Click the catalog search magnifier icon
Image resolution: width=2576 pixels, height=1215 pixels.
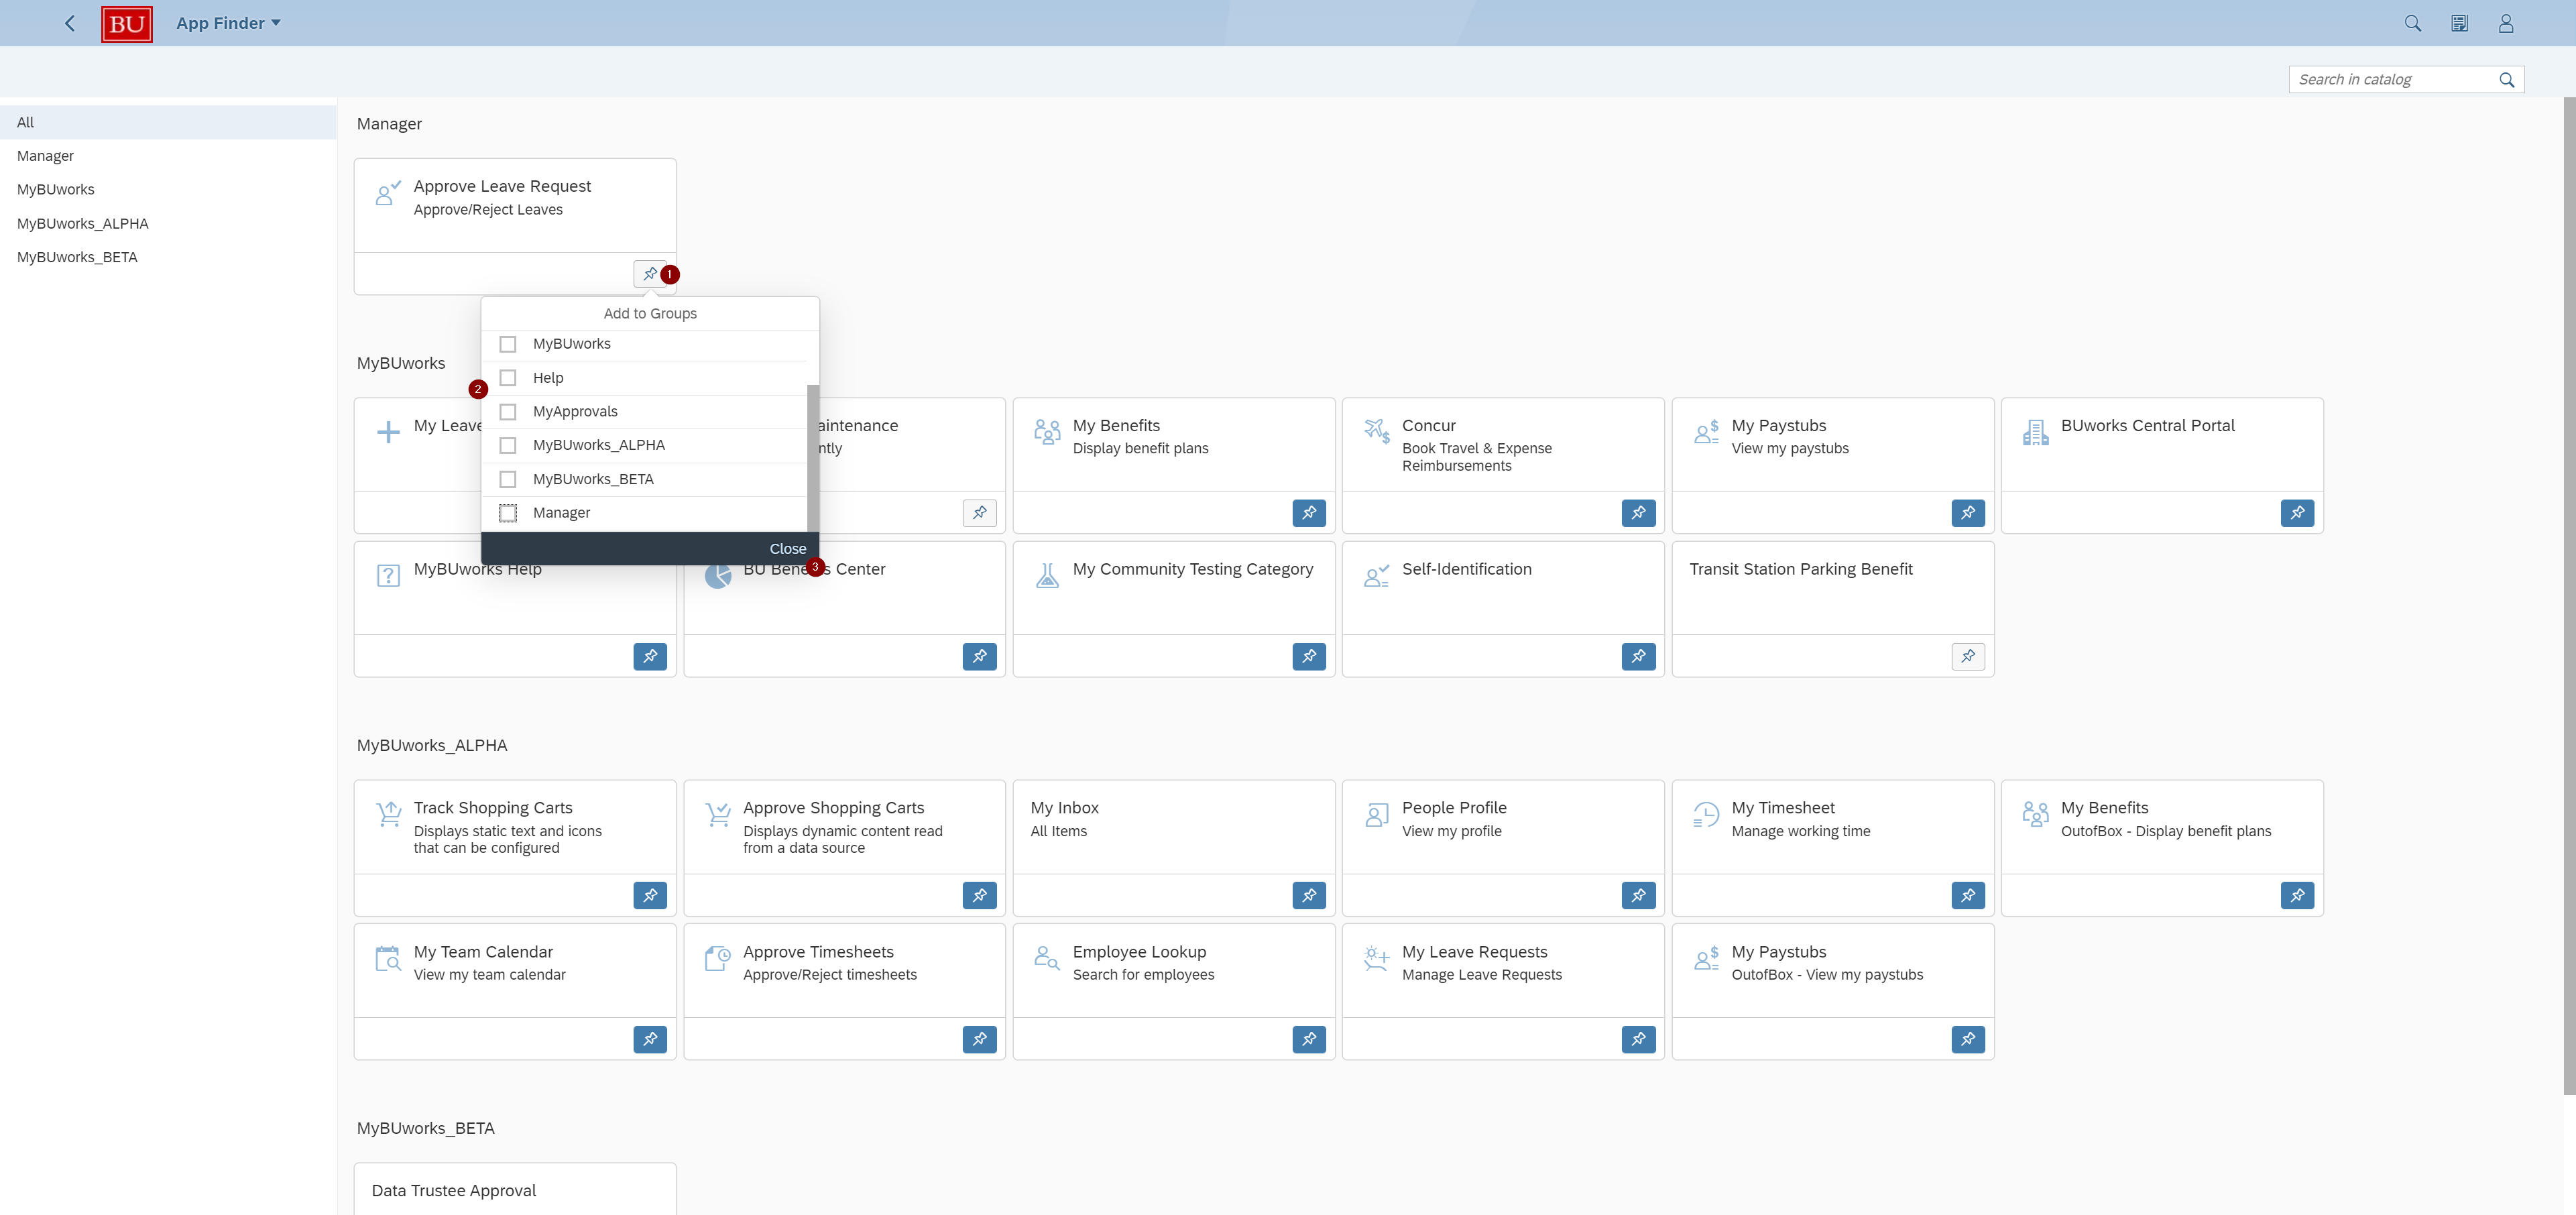(2507, 80)
